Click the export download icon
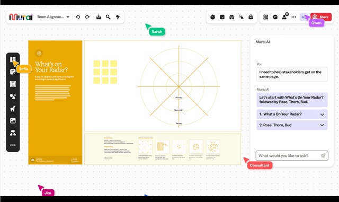Screen dimensions: 339x202 [x=99, y=17]
